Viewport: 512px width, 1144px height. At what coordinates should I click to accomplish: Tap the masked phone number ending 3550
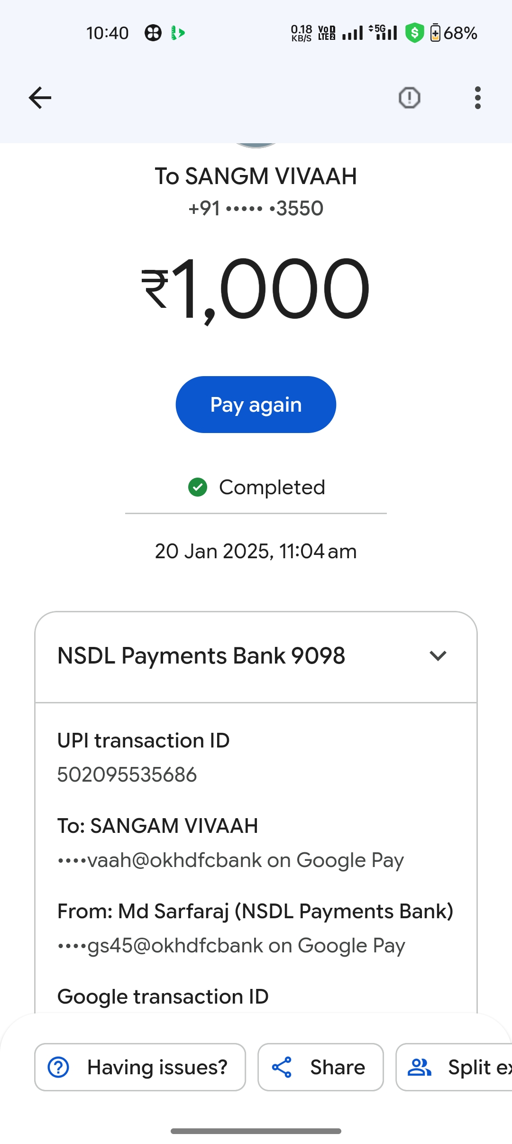pyautogui.click(x=256, y=208)
